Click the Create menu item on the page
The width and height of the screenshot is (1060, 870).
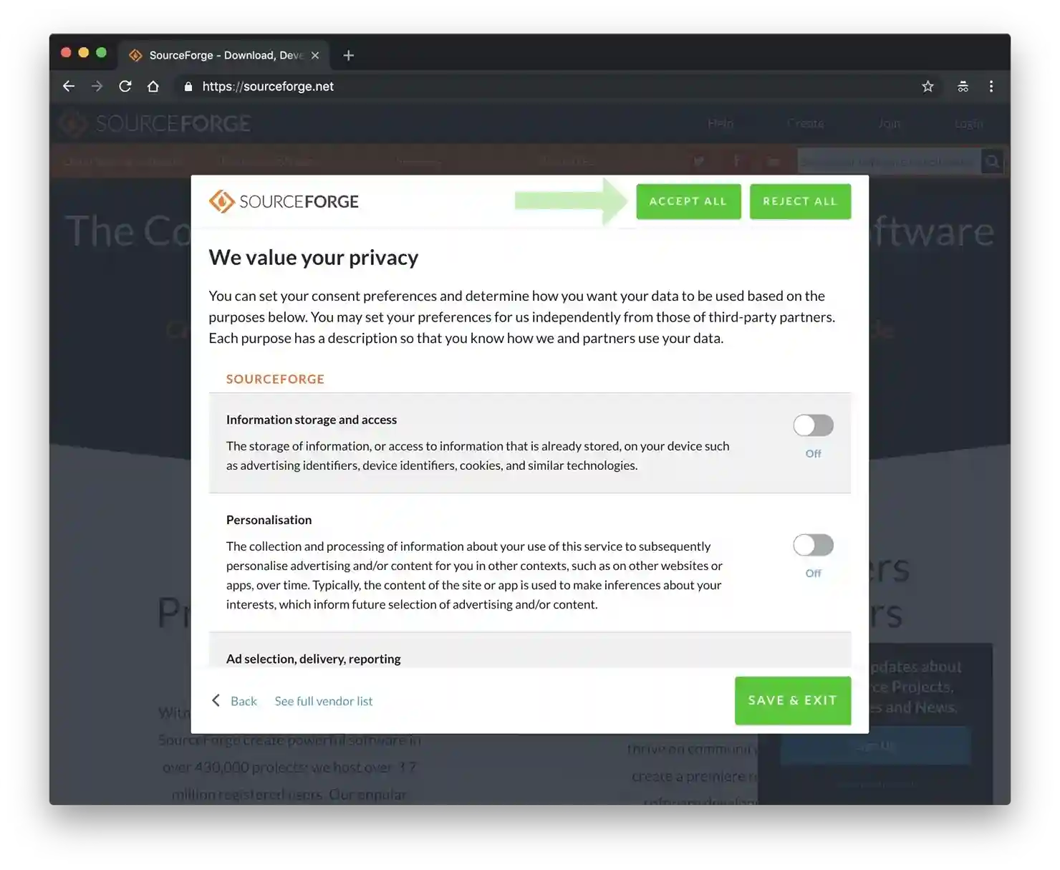[806, 123]
